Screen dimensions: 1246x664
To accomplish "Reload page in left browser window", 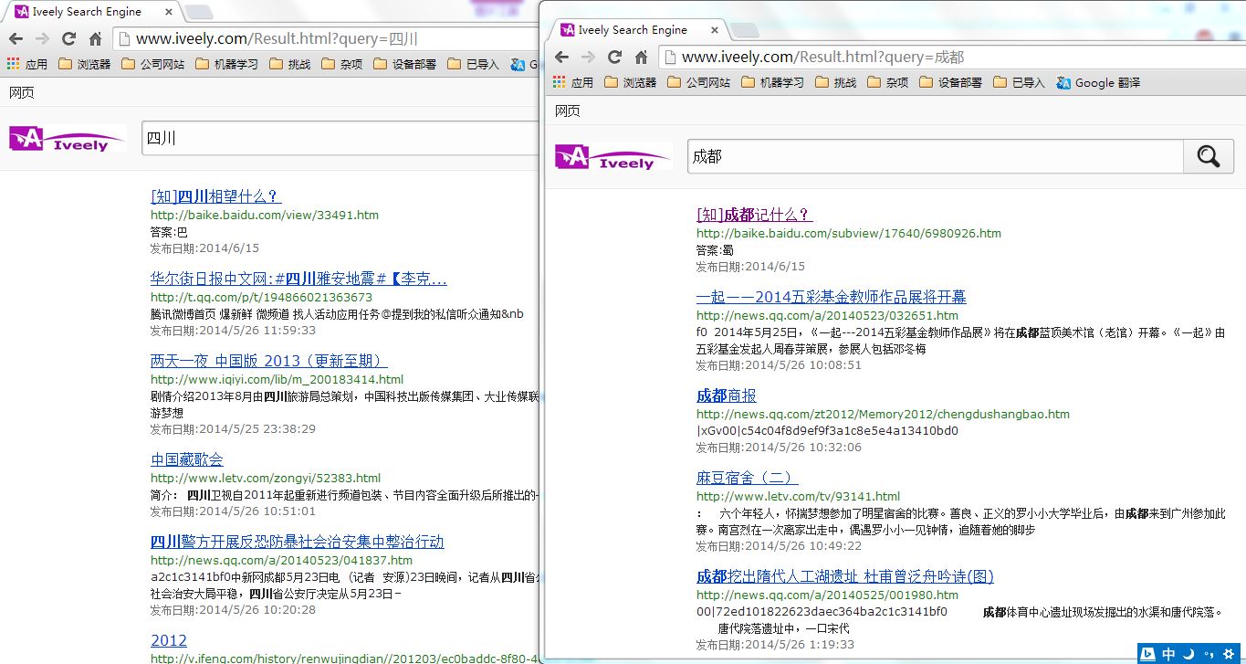I will tap(68, 39).
